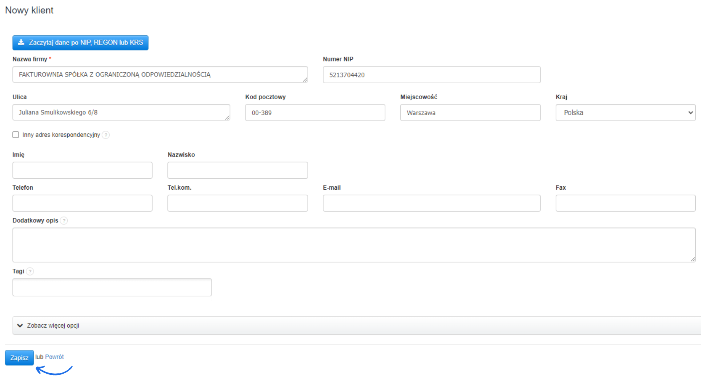
Task: Click the Nazwa firmy text field
Action: 160,74
